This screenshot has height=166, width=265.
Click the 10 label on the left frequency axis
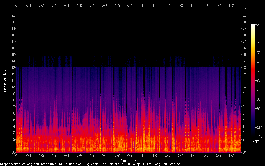13,87
